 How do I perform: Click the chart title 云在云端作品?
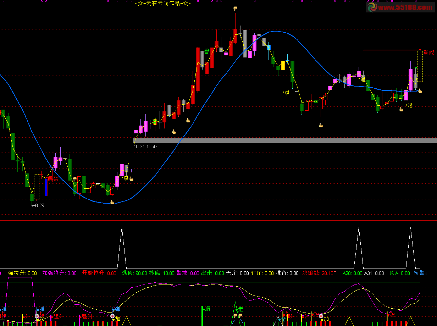tap(163, 4)
